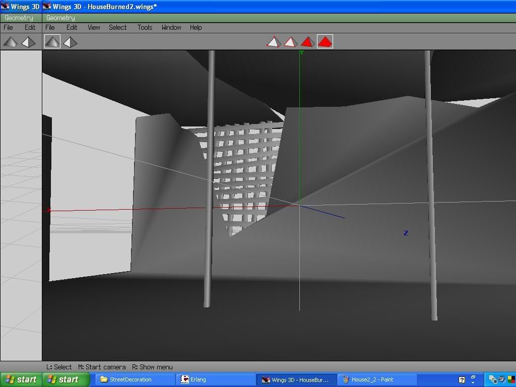Screen dimensions: 516x387
Task: Open the Help menu
Action: (x=196, y=27)
